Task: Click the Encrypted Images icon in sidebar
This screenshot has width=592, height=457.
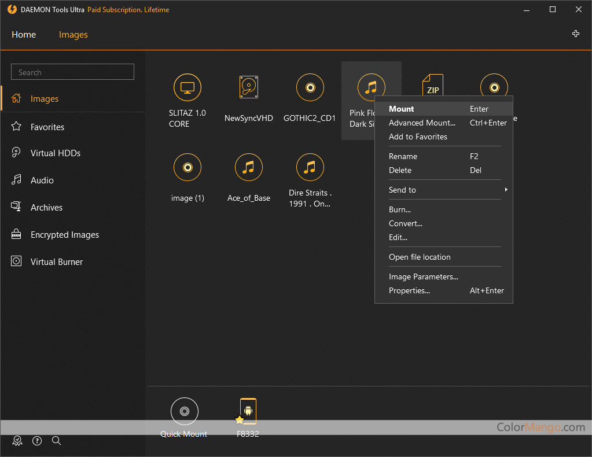Action: (x=16, y=234)
